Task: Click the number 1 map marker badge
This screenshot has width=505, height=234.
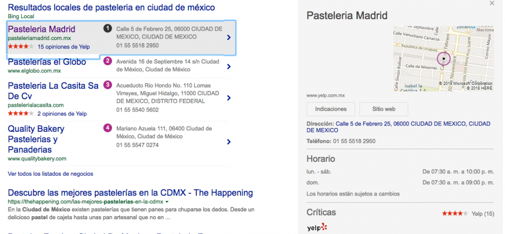Action: 108,28
